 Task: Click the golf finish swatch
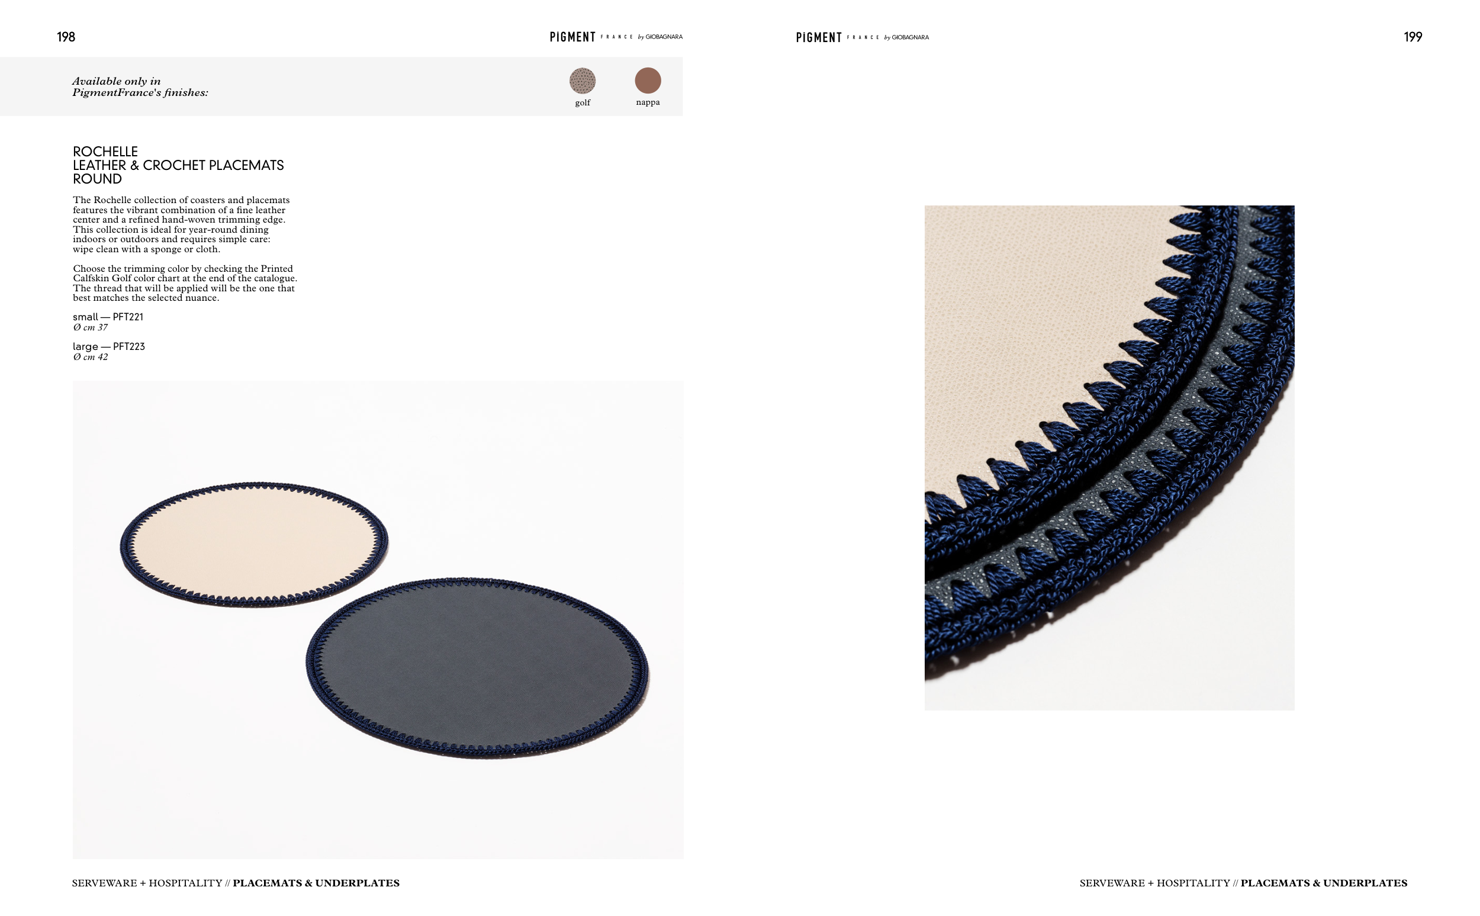pyautogui.click(x=582, y=81)
